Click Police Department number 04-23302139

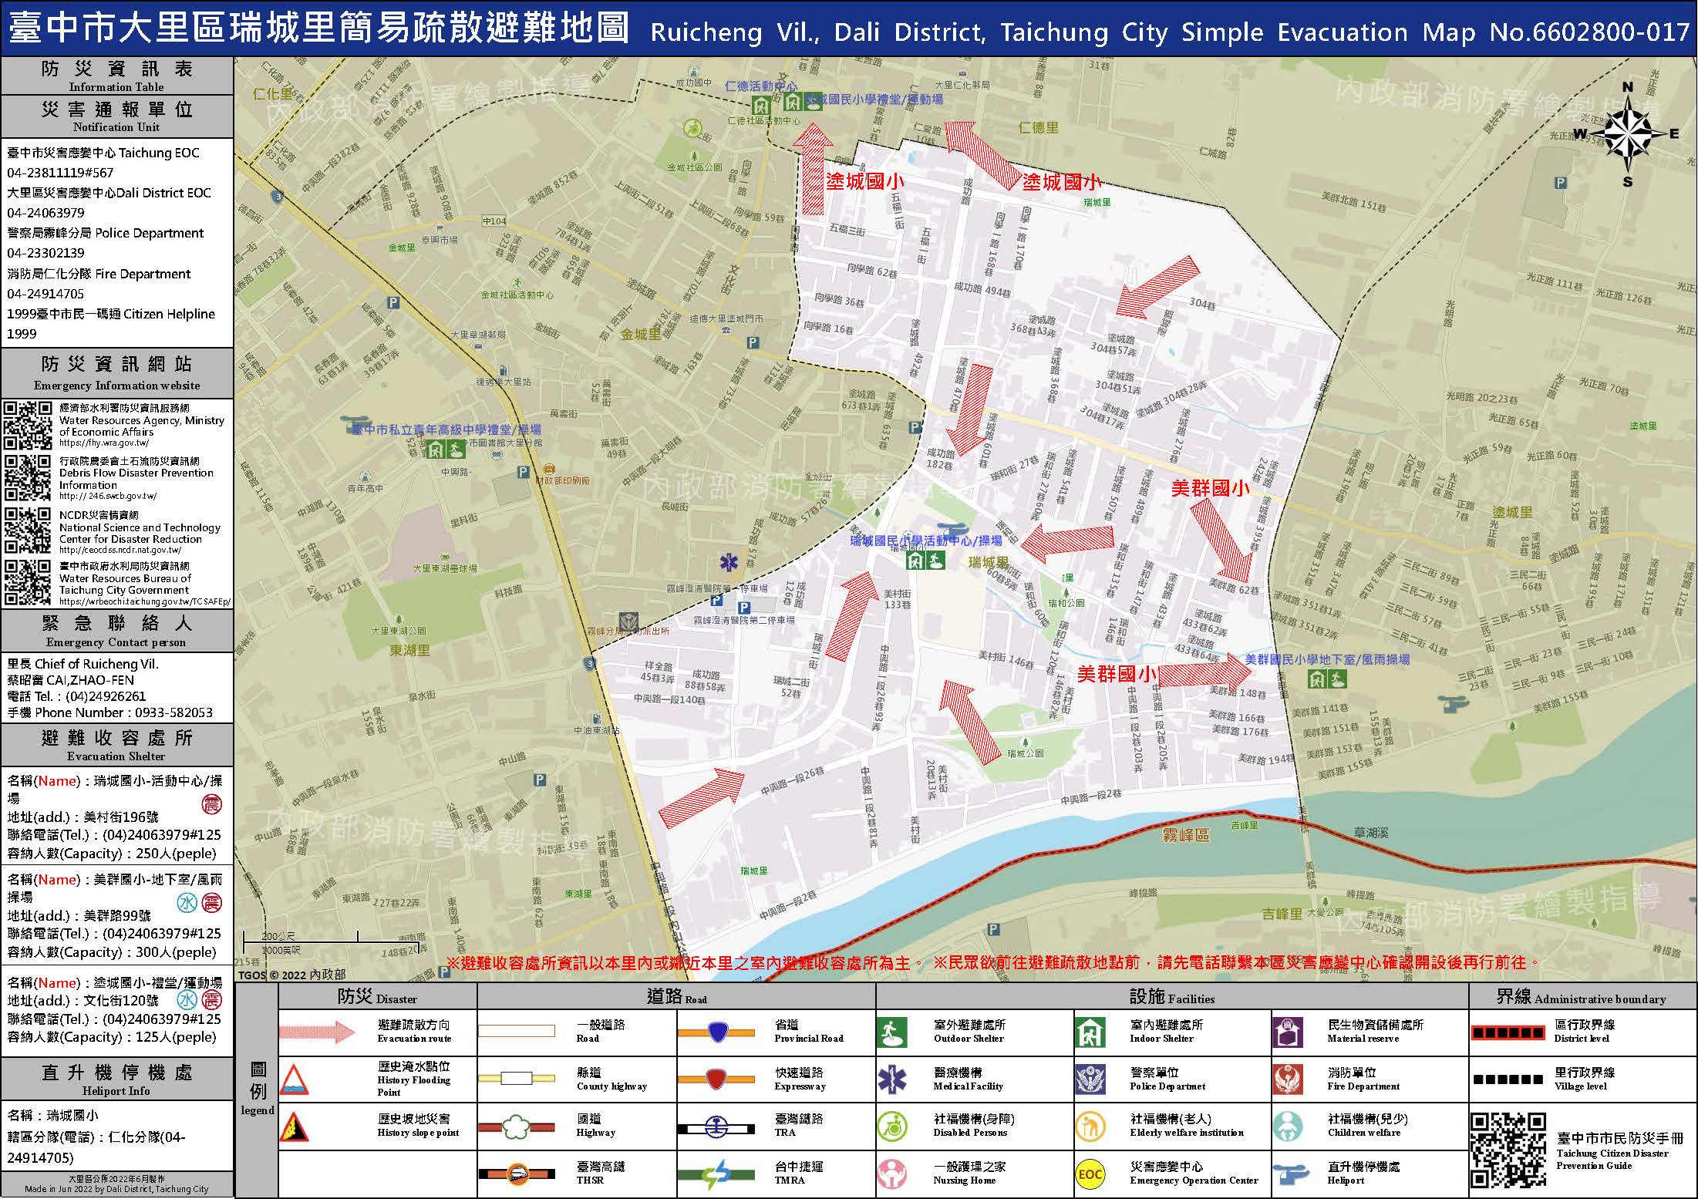click(x=45, y=253)
